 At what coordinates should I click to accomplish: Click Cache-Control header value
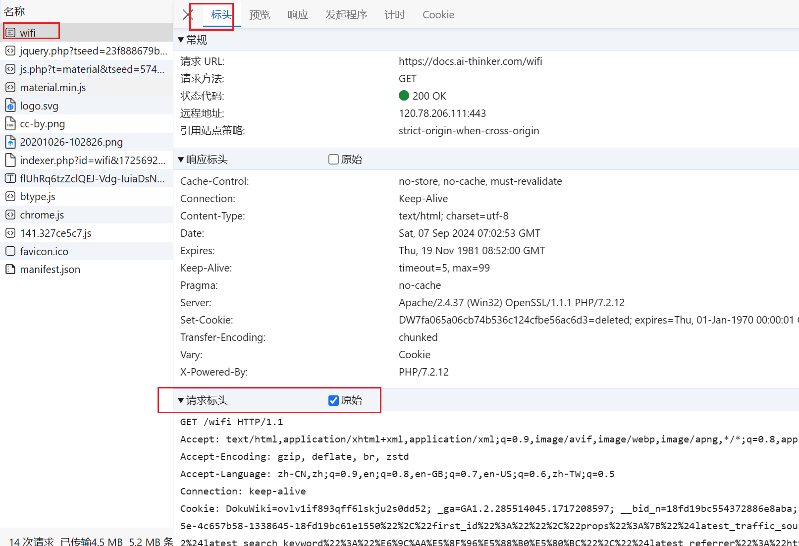(480, 181)
